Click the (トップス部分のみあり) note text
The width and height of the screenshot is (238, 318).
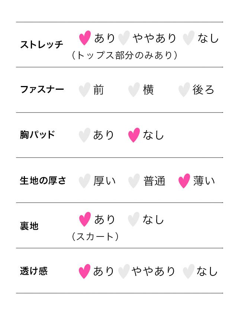pyautogui.click(x=124, y=55)
